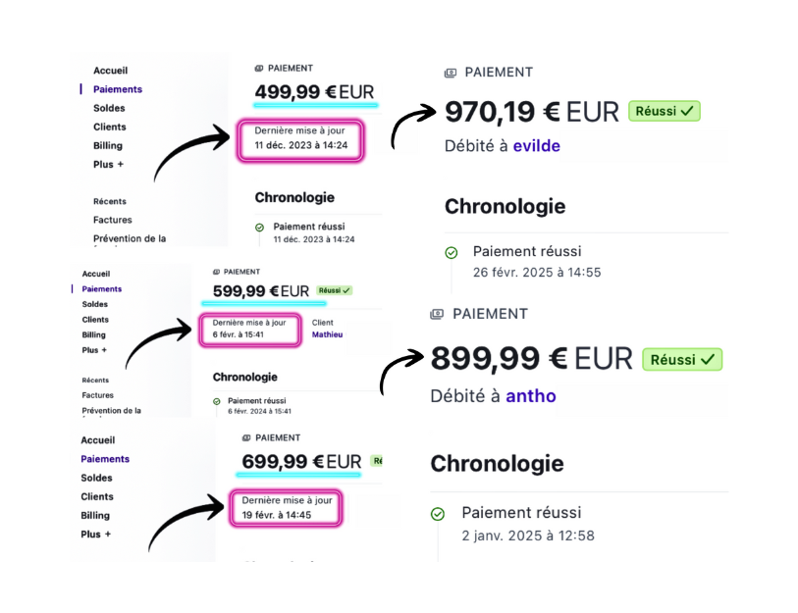Click the Réussi badge beside 970,19 € EUR
Viewport: 798px width, 613px height.
click(665, 111)
